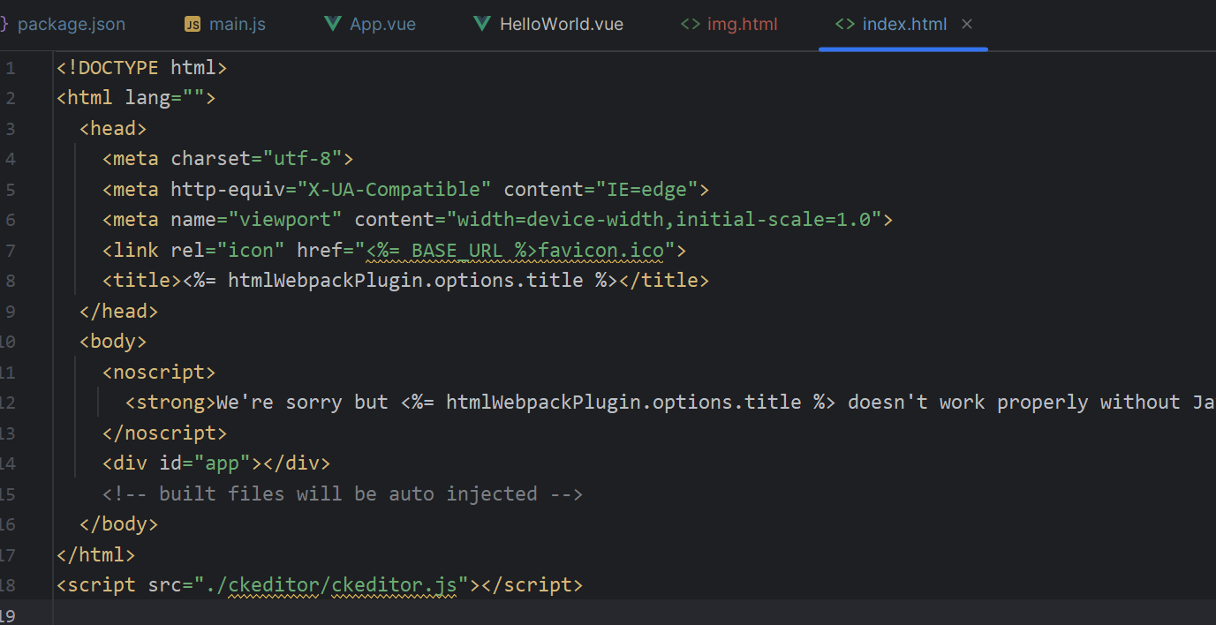Click the Vue icon on App.vue tab
This screenshot has width=1216, height=625.
[x=333, y=24]
